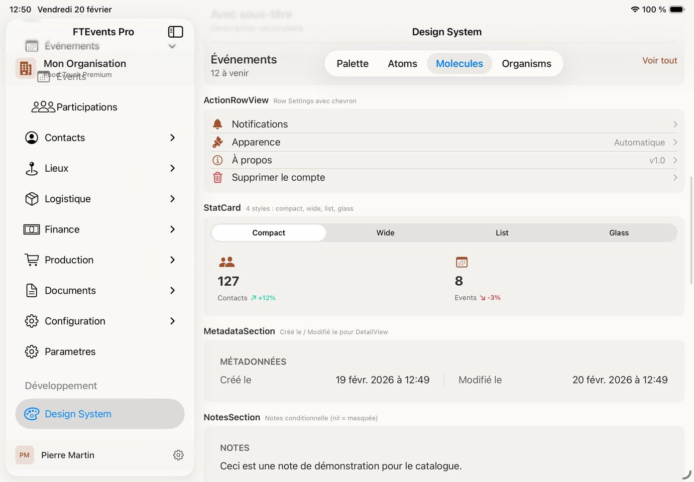Open Participations in the sidebar
Viewport: 694px width, 482px height.
pos(86,107)
